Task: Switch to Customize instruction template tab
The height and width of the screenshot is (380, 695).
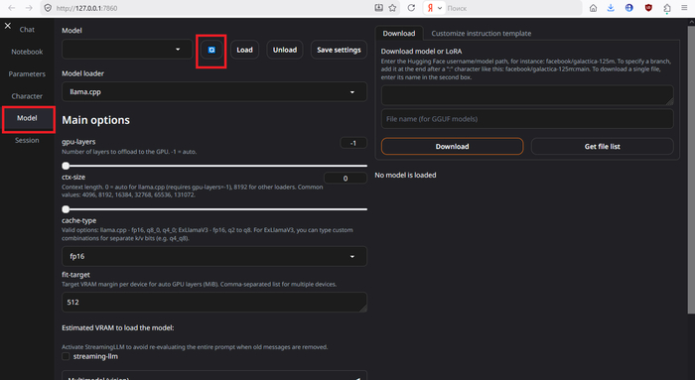Action: tap(481, 33)
